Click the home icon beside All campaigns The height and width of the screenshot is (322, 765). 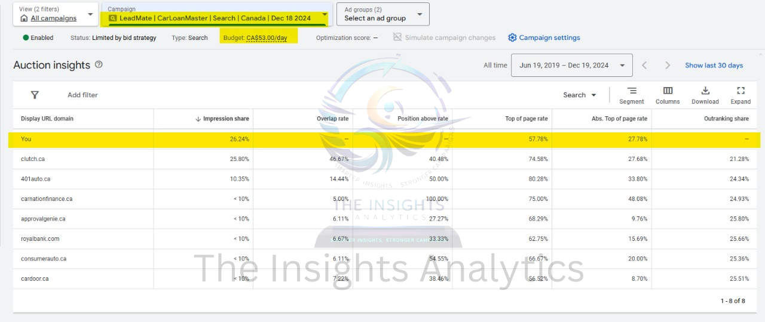point(24,18)
